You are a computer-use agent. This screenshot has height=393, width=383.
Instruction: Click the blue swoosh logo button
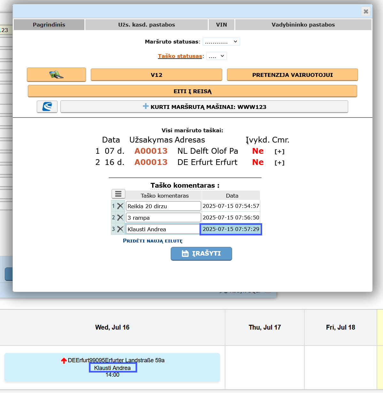pos(47,107)
